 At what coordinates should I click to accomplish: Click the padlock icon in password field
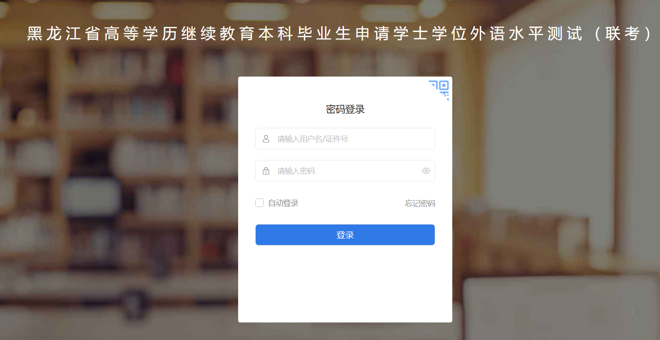266,171
